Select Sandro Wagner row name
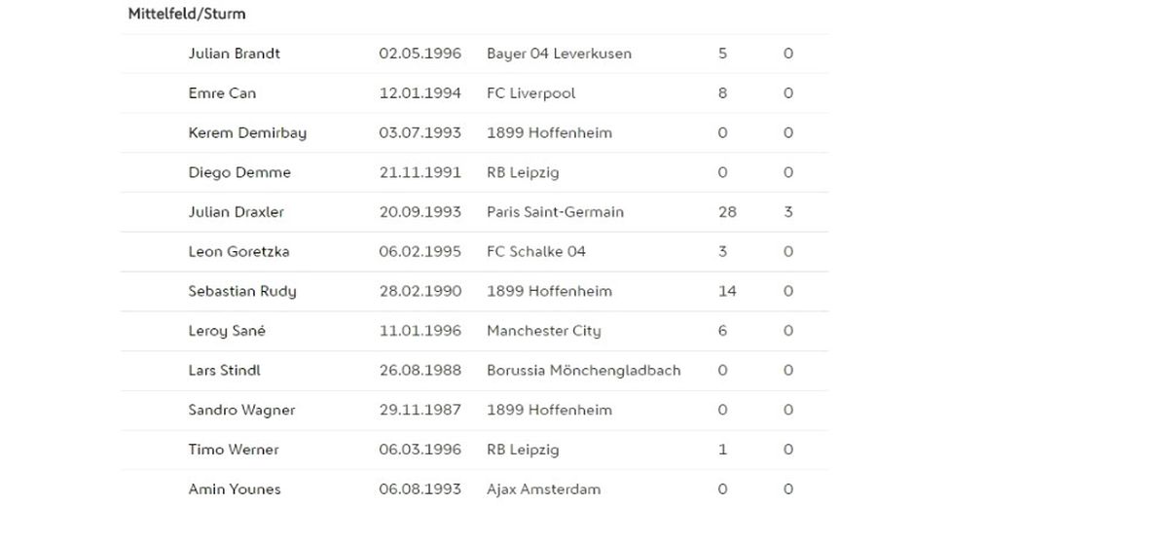Image resolution: width=1168 pixels, height=542 pixels. click(x=241, y=411)
